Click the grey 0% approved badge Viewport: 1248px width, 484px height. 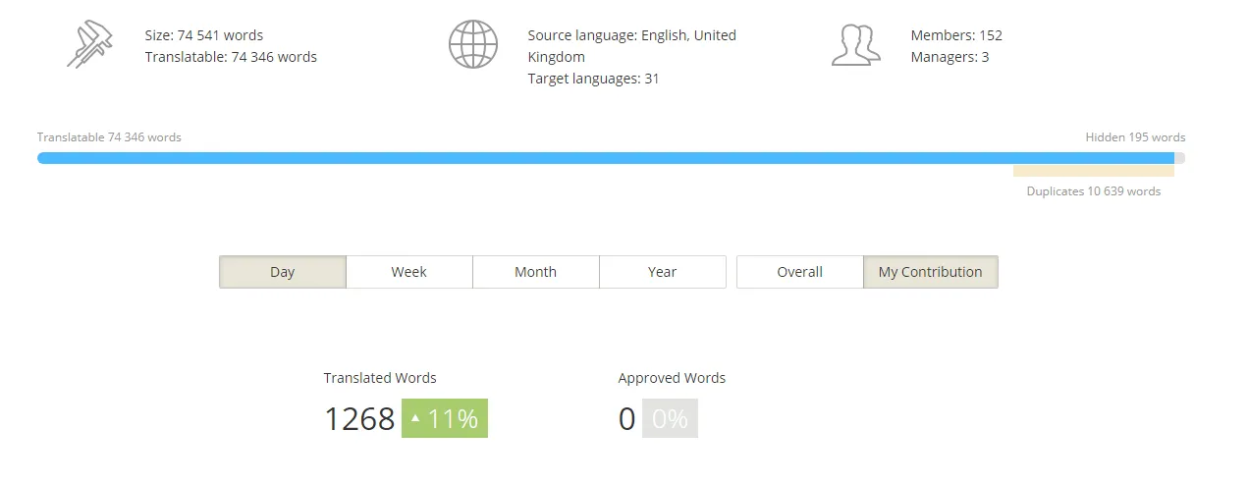(x=670, y=418)
